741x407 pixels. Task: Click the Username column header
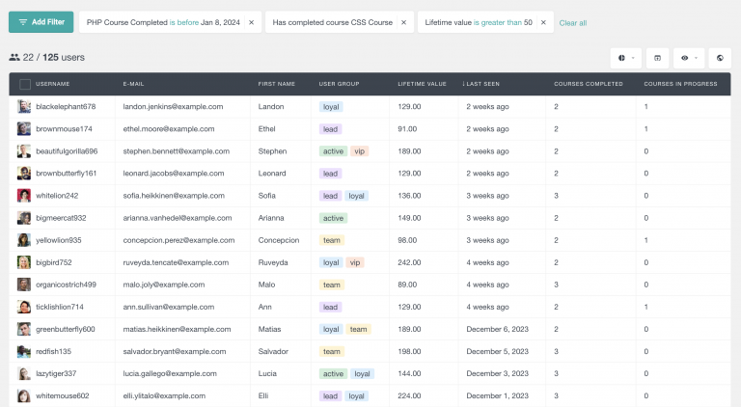click(53, 85)
